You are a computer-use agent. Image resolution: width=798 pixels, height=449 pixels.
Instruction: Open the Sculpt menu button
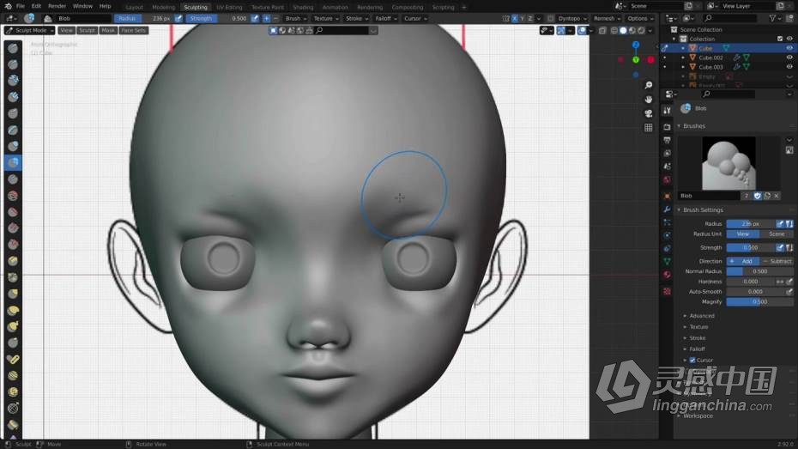pos(87,31)
